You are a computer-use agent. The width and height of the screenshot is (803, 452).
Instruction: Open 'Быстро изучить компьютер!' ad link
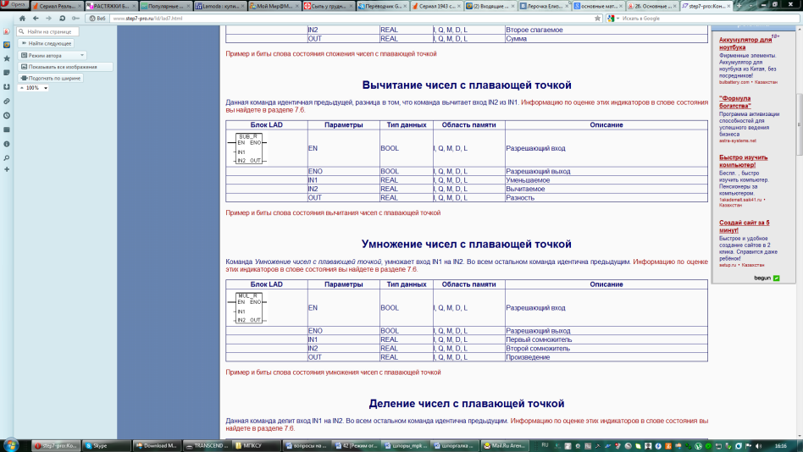coord(743,161)
